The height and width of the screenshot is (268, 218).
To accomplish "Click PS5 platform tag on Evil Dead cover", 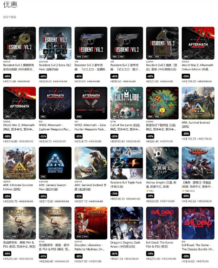I will pos(150,237).
